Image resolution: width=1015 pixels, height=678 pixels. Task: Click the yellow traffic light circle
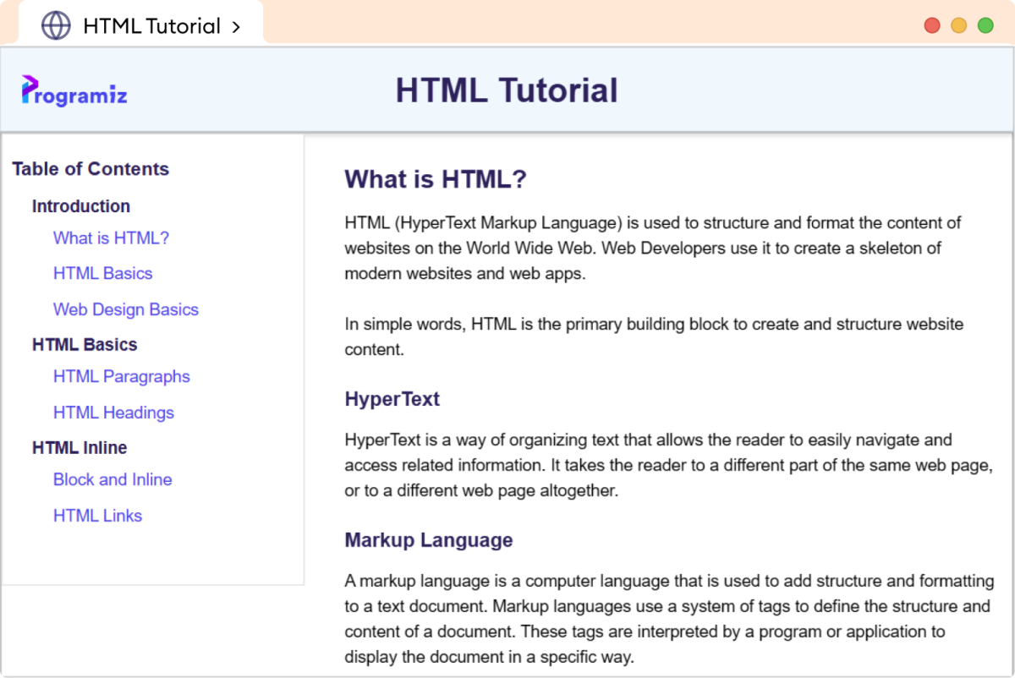[x=958, y=25]
